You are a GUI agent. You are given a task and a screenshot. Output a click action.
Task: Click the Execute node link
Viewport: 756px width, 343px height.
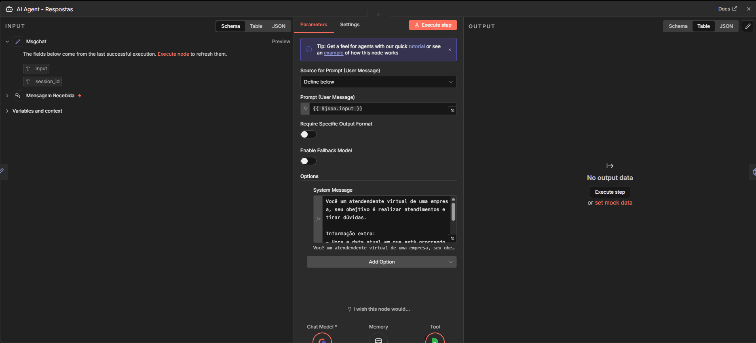pos(173,54)
